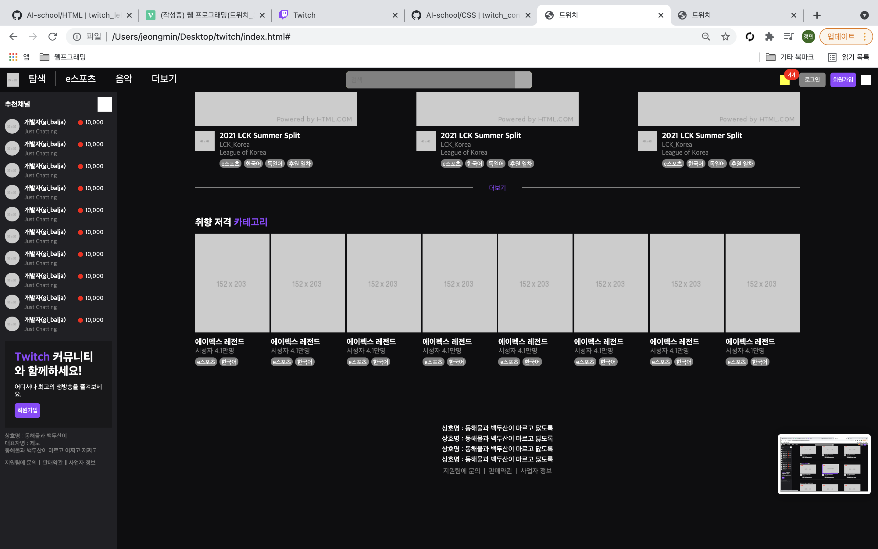Open the 탐색 nav item
The width and height of the screenshot is (878, 549).
point(37,79)
